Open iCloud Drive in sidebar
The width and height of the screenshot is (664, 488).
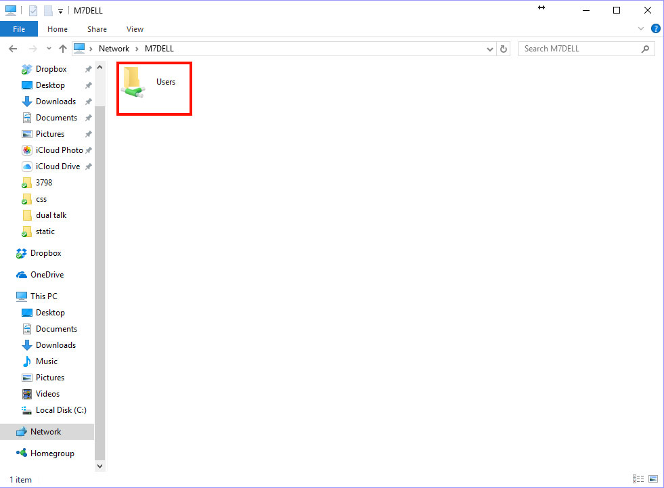(58, 167)
